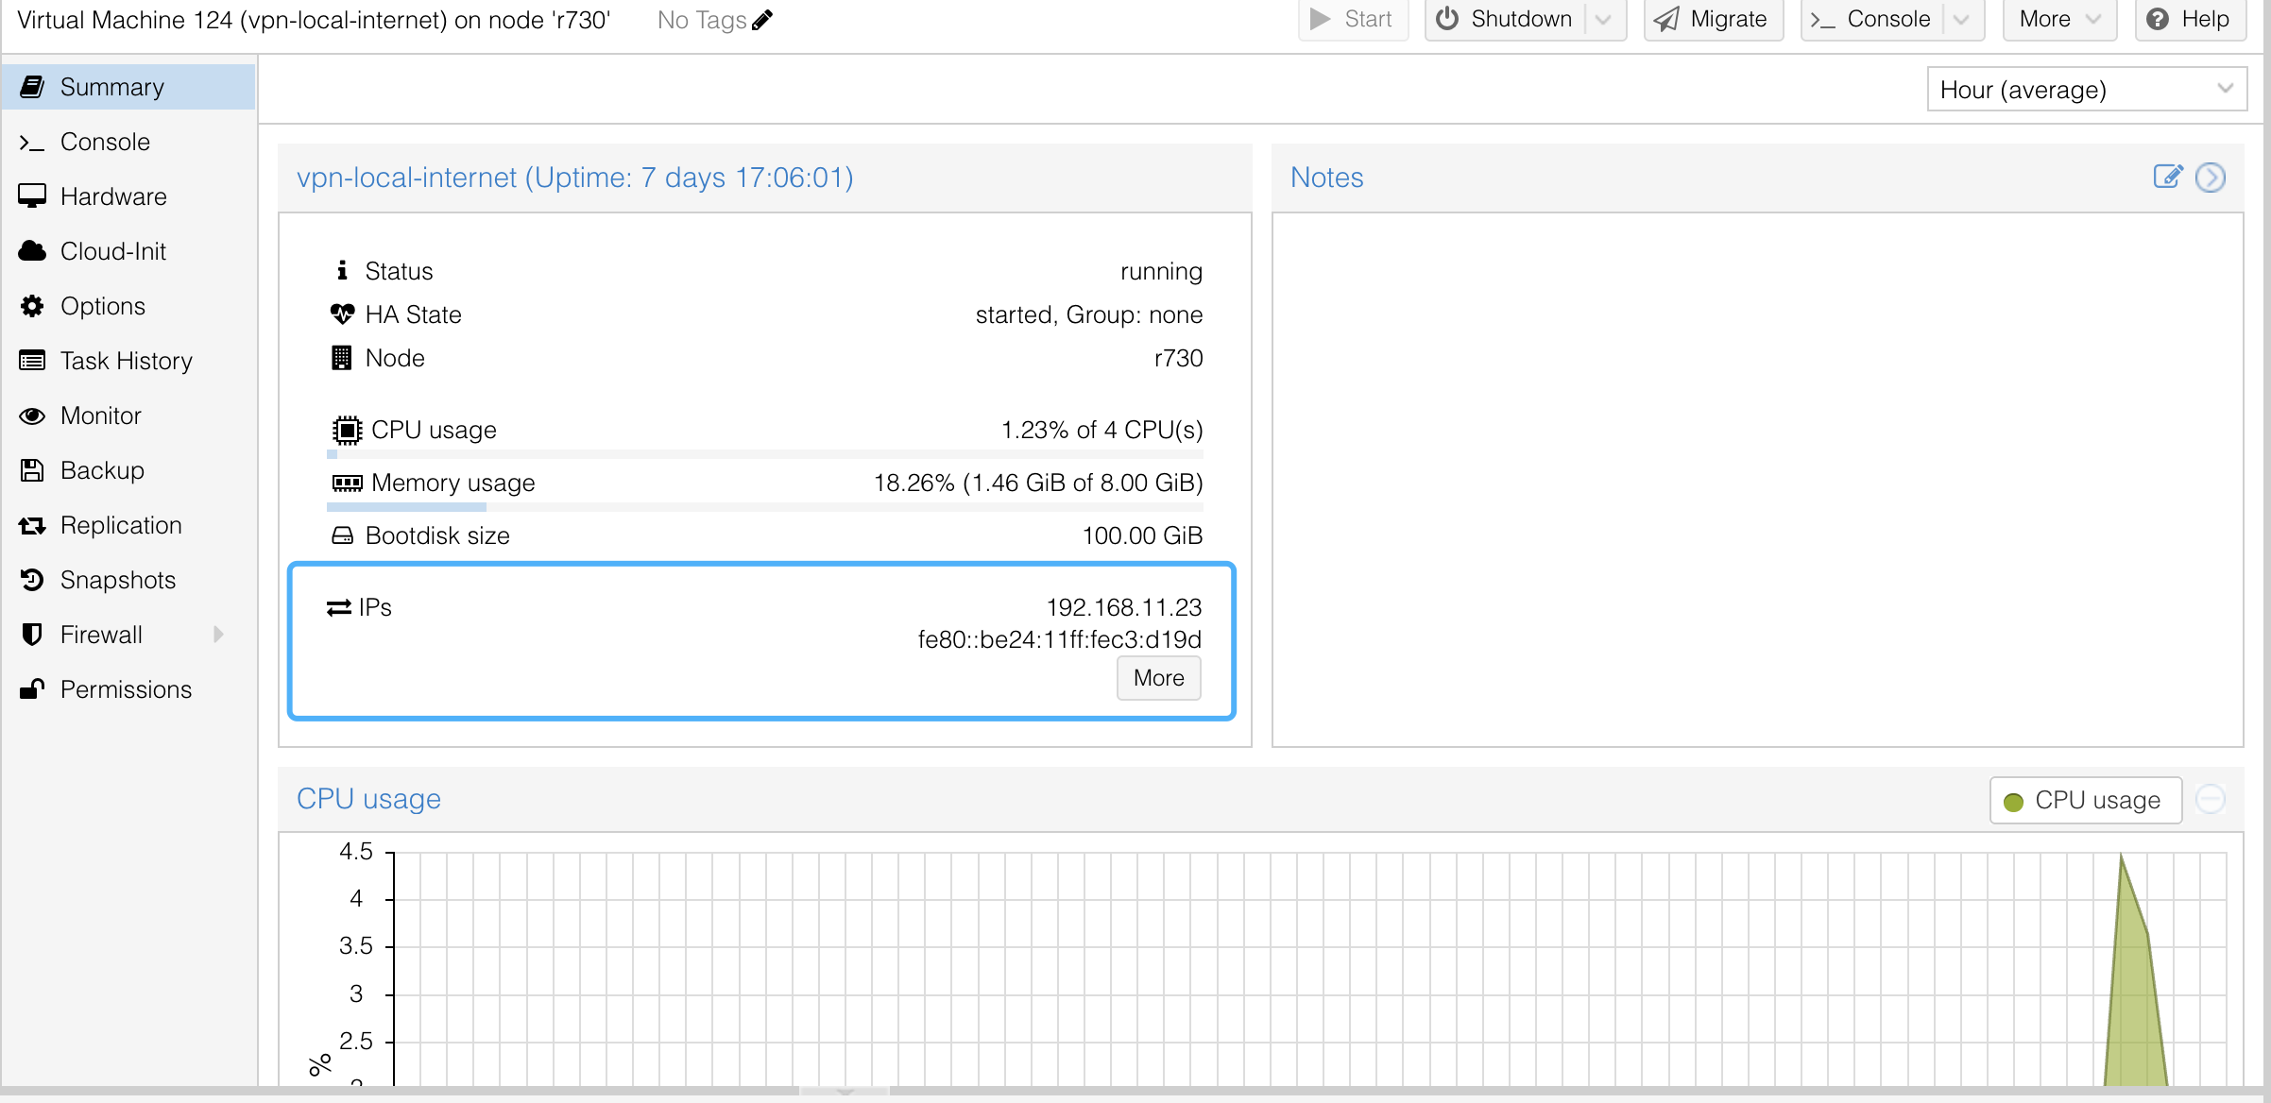This screenshot has height=1103, width=2271.
Task: Click the Help button in toolbar
Action: 2189,20
